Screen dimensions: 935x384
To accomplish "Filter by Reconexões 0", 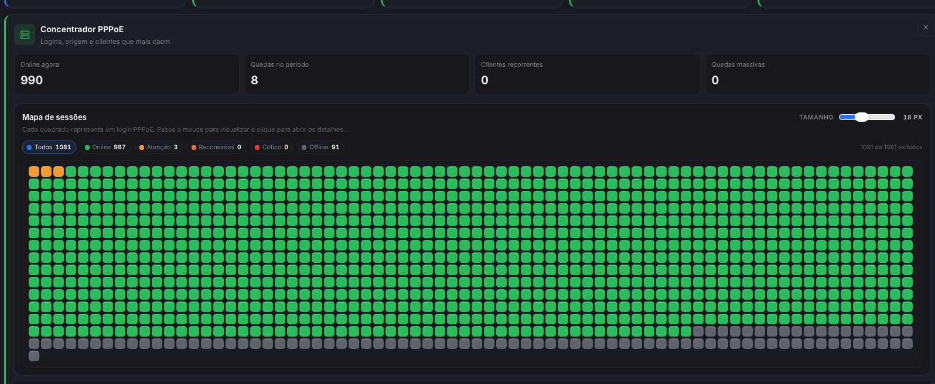I will pyautogui.click(x=216, y=148).
